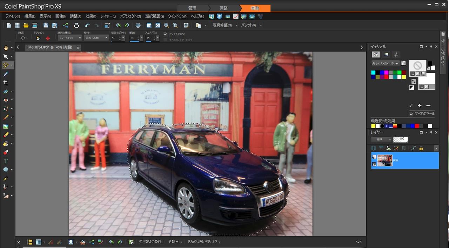
Task: Open the レイヤー menu
Action: (x=108, y=16)
